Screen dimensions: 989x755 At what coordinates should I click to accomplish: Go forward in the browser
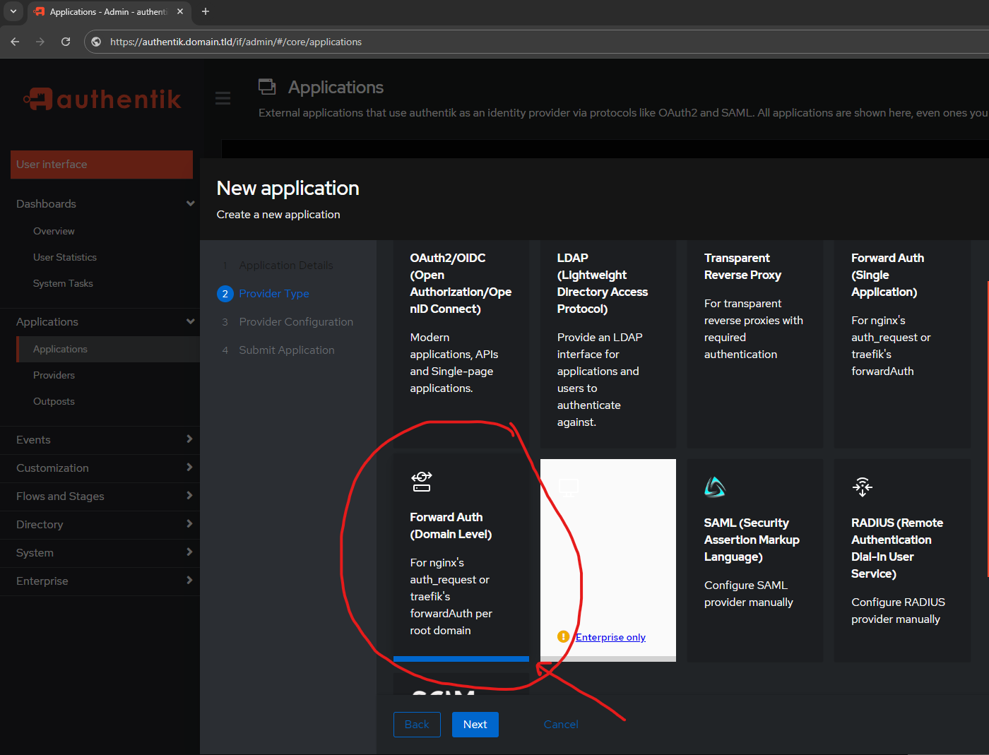[40, 42]
